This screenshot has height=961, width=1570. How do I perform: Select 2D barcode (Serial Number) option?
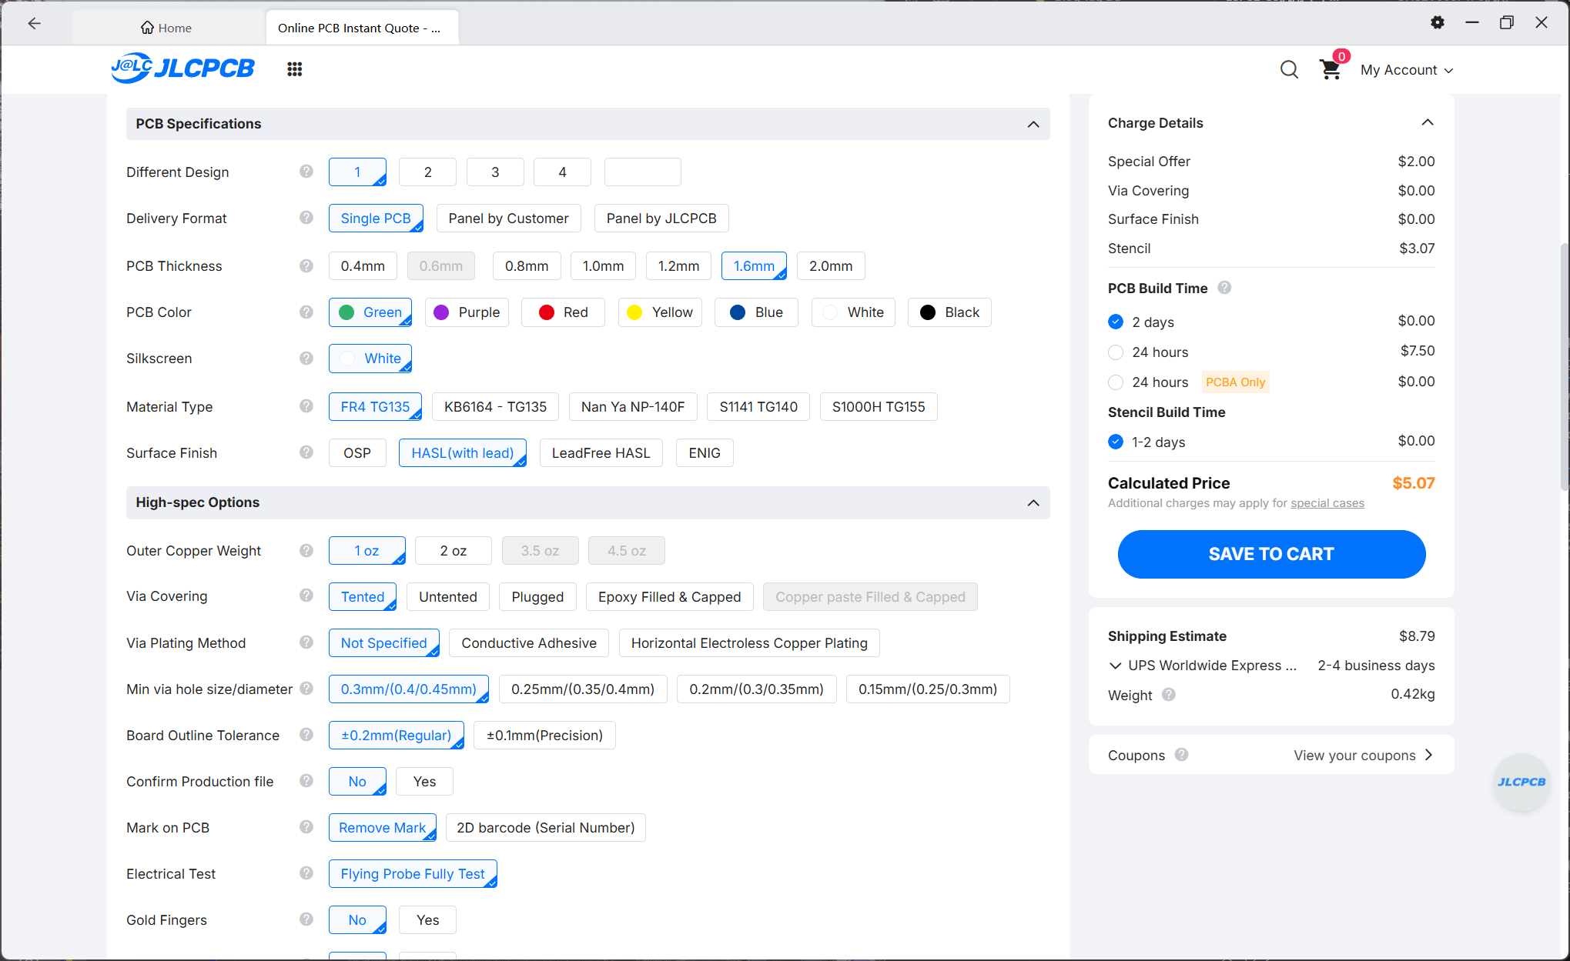point(545,828)
